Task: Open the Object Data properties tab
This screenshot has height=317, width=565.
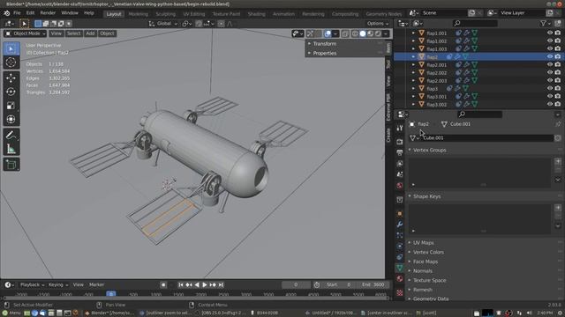Action: [400, 268]
